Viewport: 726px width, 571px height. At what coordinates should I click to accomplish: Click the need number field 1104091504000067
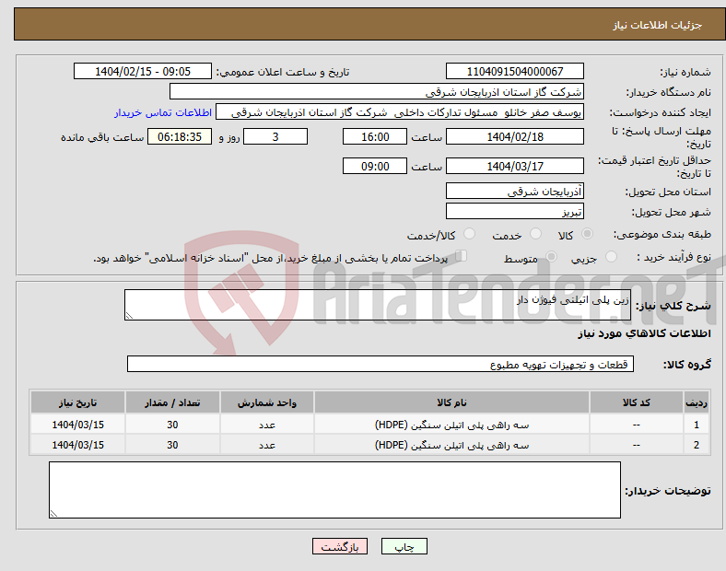point(515,71)
